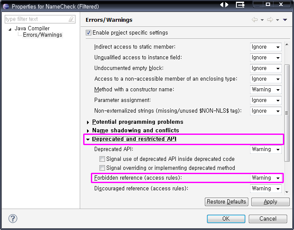Image resolution: width=294 pixels, height=230 pixels.
Task: Open Non-externalized strings dropdown
Action: [266, 111]
